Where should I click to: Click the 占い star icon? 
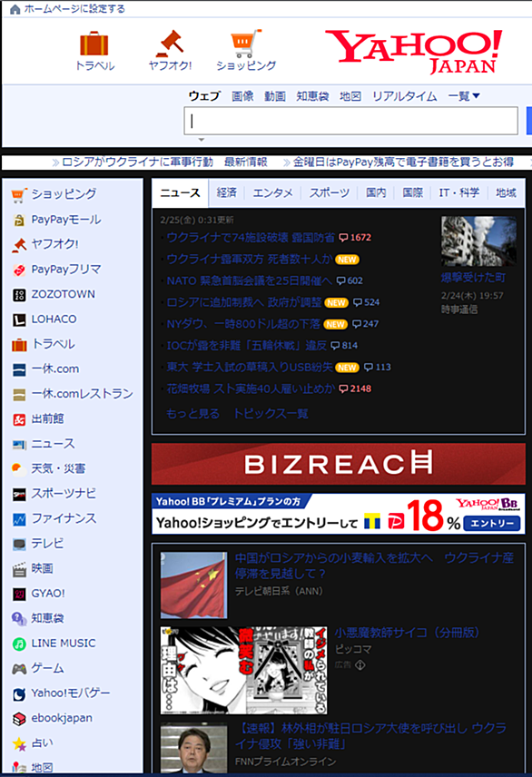click(19, 743)
